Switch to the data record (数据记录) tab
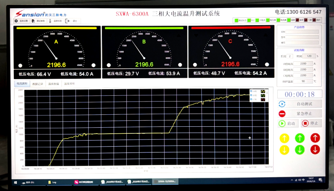The height and width of the screenshot is (191, 334). (x=38, y=84)
